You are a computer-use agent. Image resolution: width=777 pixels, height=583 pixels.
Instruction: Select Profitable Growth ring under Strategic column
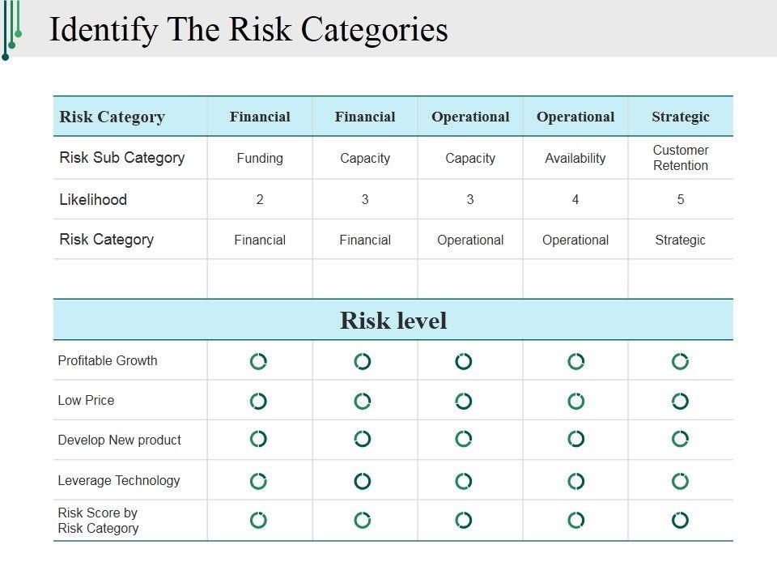681,361
